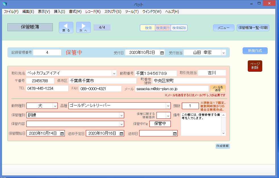The height and width of the screenshot is (178, 279).
Task: Click the 動取番号 field
Action: coord(156,73)
